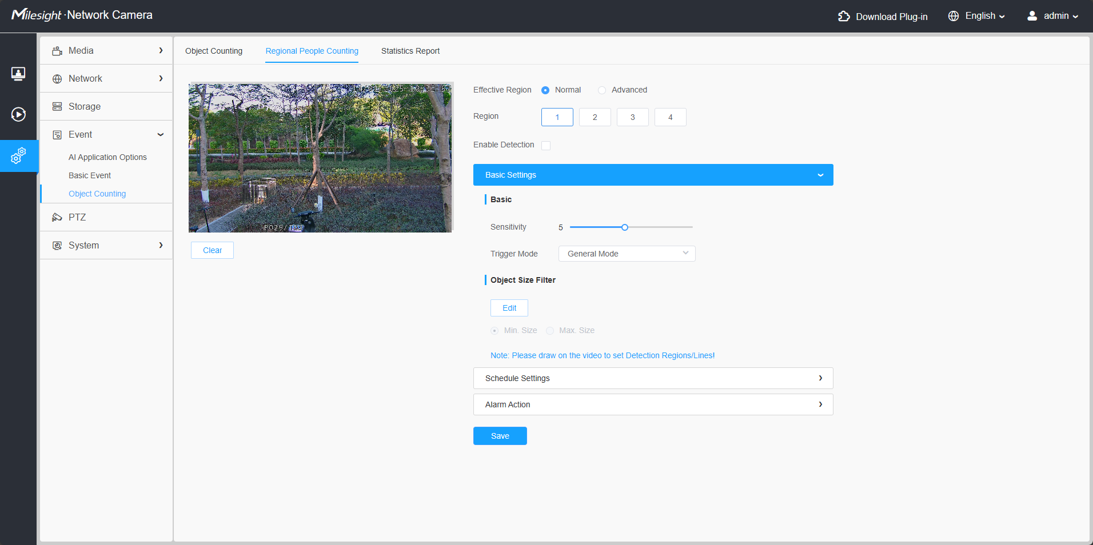Viewport: 1093px width, 545px height.
Task: Open Object Counting sidebar item
Action: click(97, 194)
